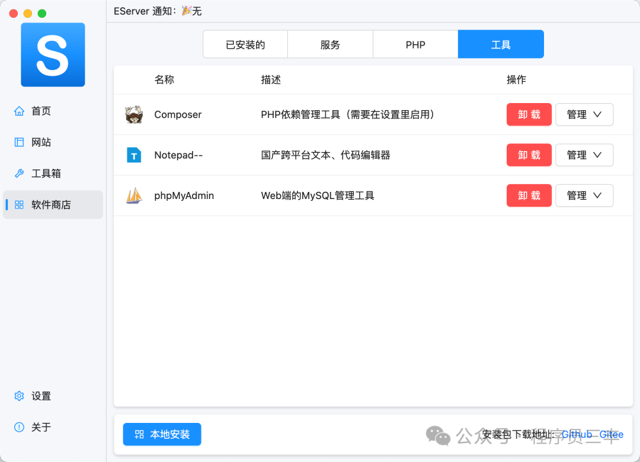Click the home icon beside 首页
The height and width of the screenshot is (462, 640).
pos(19,111)
